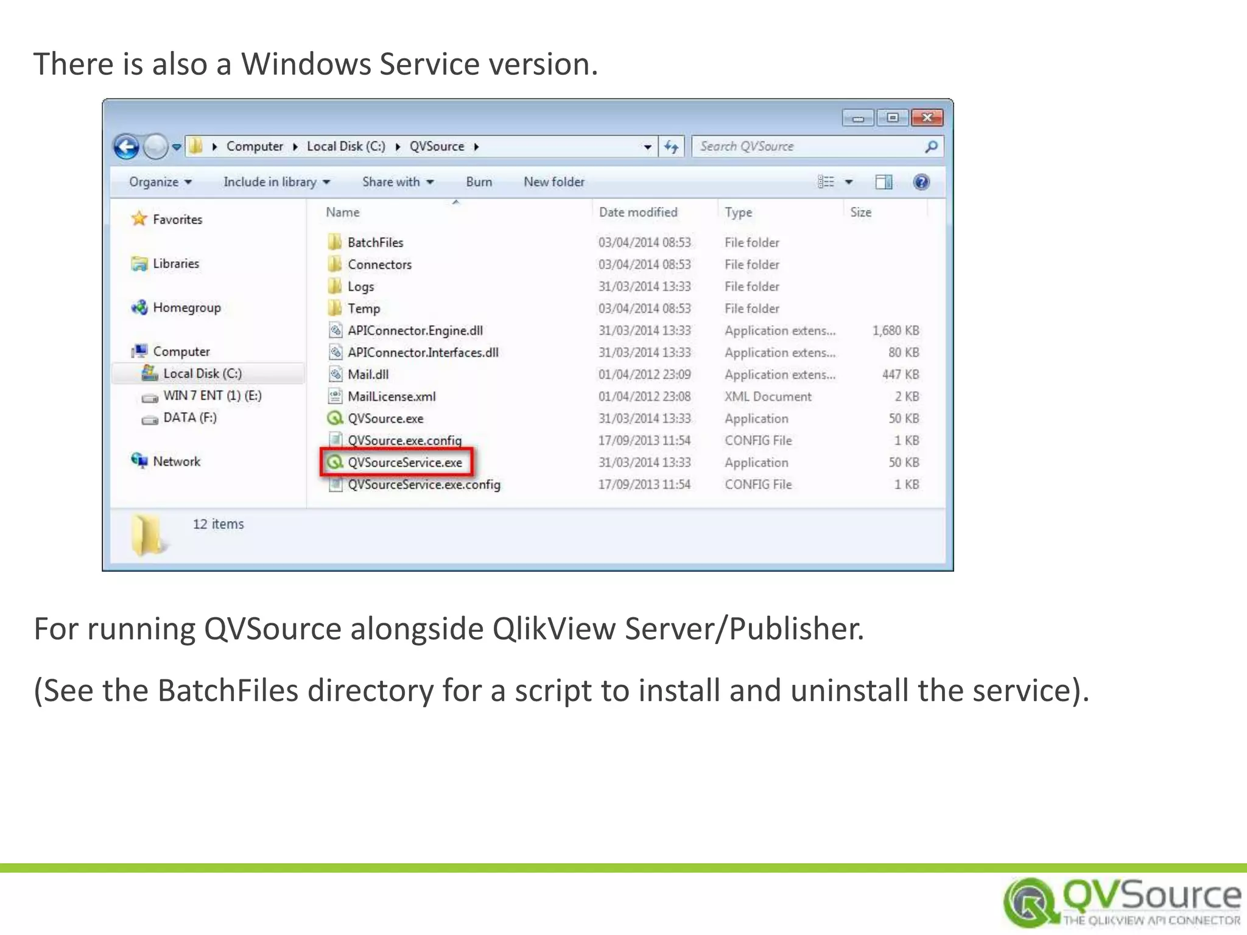The image size is (1247, 935).
Task: Click the XML Document type cell
Action: (768, 397)
